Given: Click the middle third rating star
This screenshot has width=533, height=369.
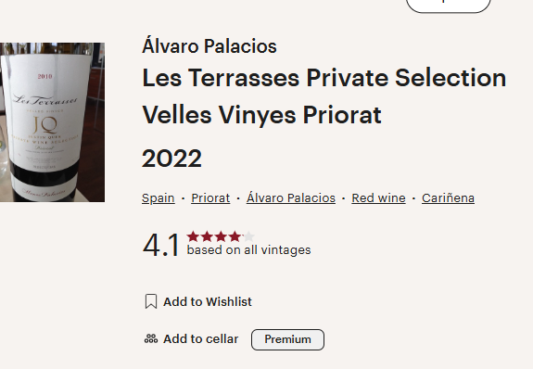Looking at the screenshot, I should [x=221, y=236].
